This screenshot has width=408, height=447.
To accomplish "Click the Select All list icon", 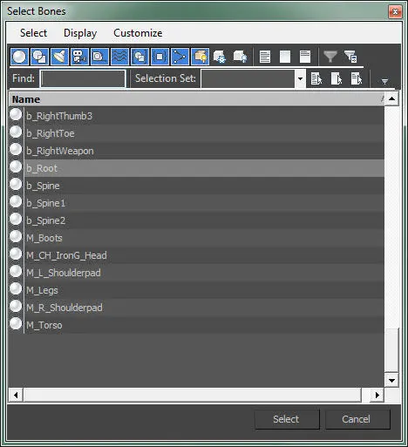I will click(x=265, y=57).
